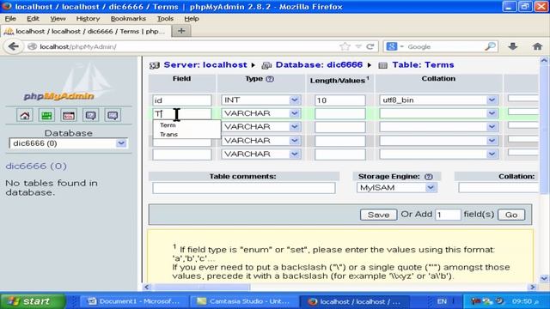Open the Database dic6666 selector
The height and width of the screenshot is (309, 550).
[69, 143]
